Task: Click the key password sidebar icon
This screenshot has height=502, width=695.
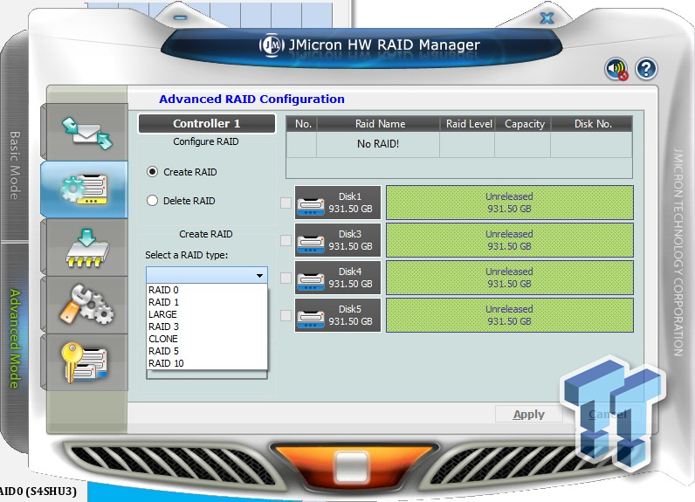Action: coord(85,362)
